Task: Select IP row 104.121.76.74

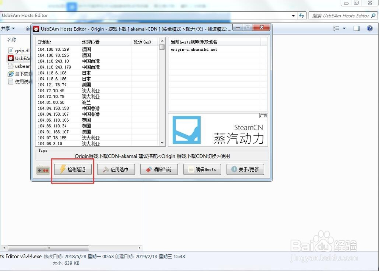Action: click(97, 85)
